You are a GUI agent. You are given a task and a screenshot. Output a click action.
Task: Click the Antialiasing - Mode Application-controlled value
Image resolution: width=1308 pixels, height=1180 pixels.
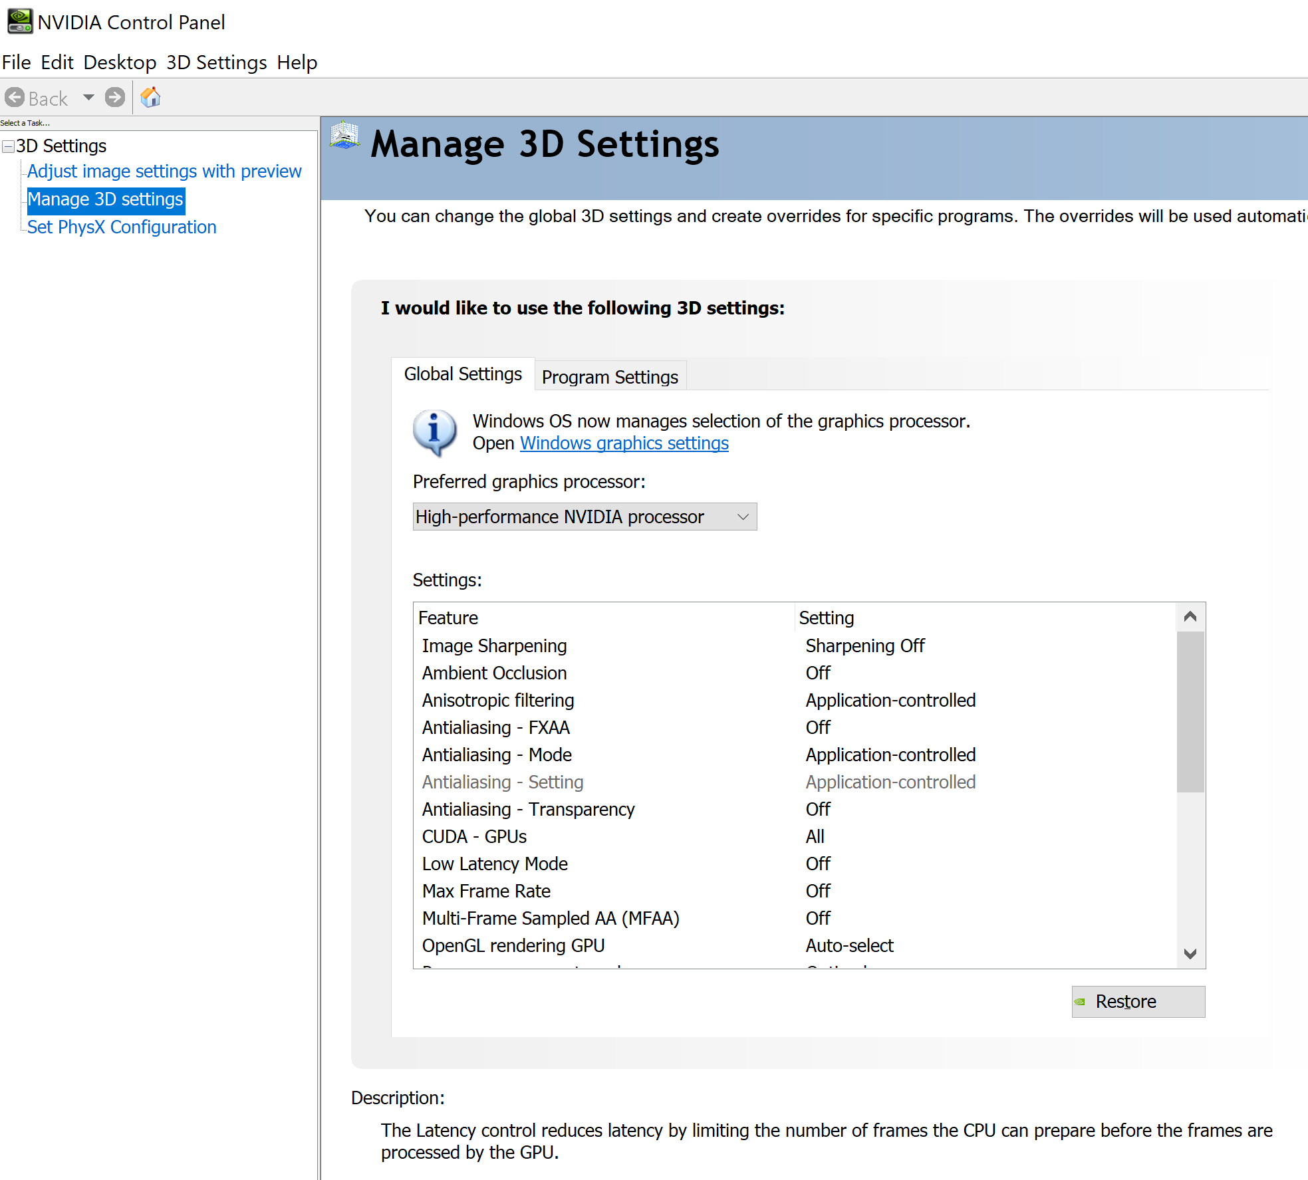(x=891, y=755)
